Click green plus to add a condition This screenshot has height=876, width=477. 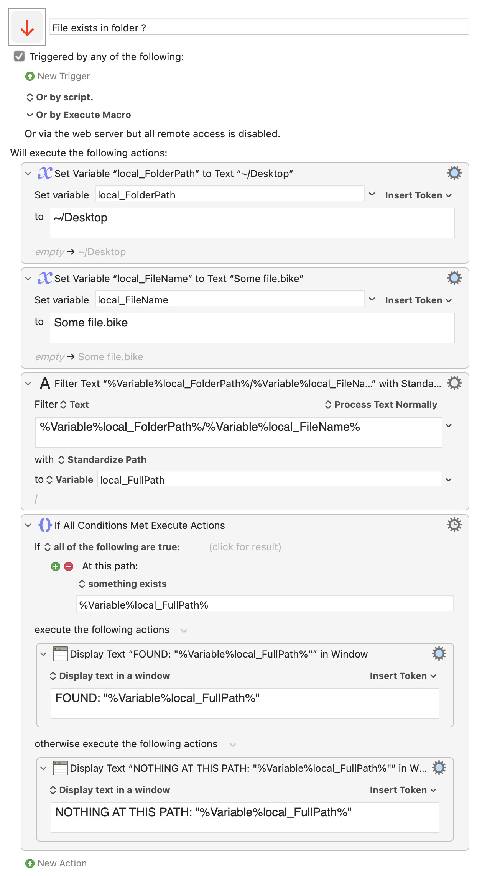pos(56,566)
